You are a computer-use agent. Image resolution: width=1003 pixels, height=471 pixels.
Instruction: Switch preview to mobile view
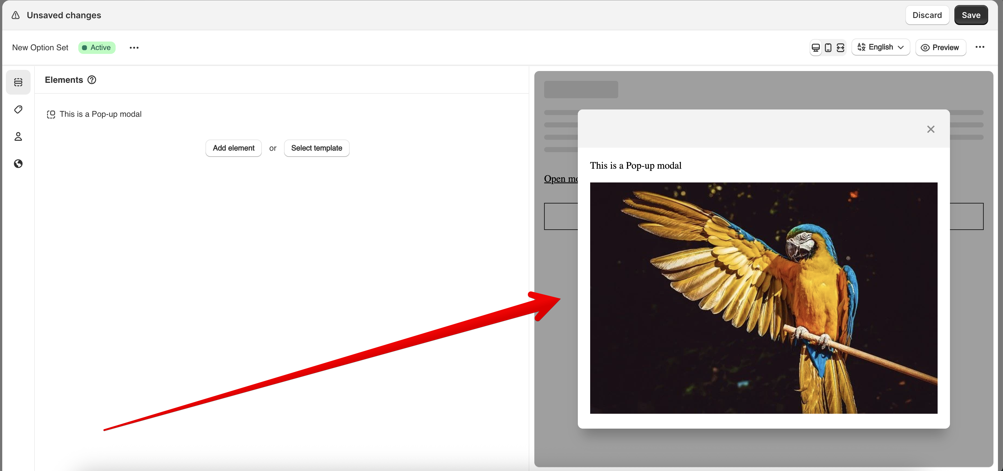[828, 47]
